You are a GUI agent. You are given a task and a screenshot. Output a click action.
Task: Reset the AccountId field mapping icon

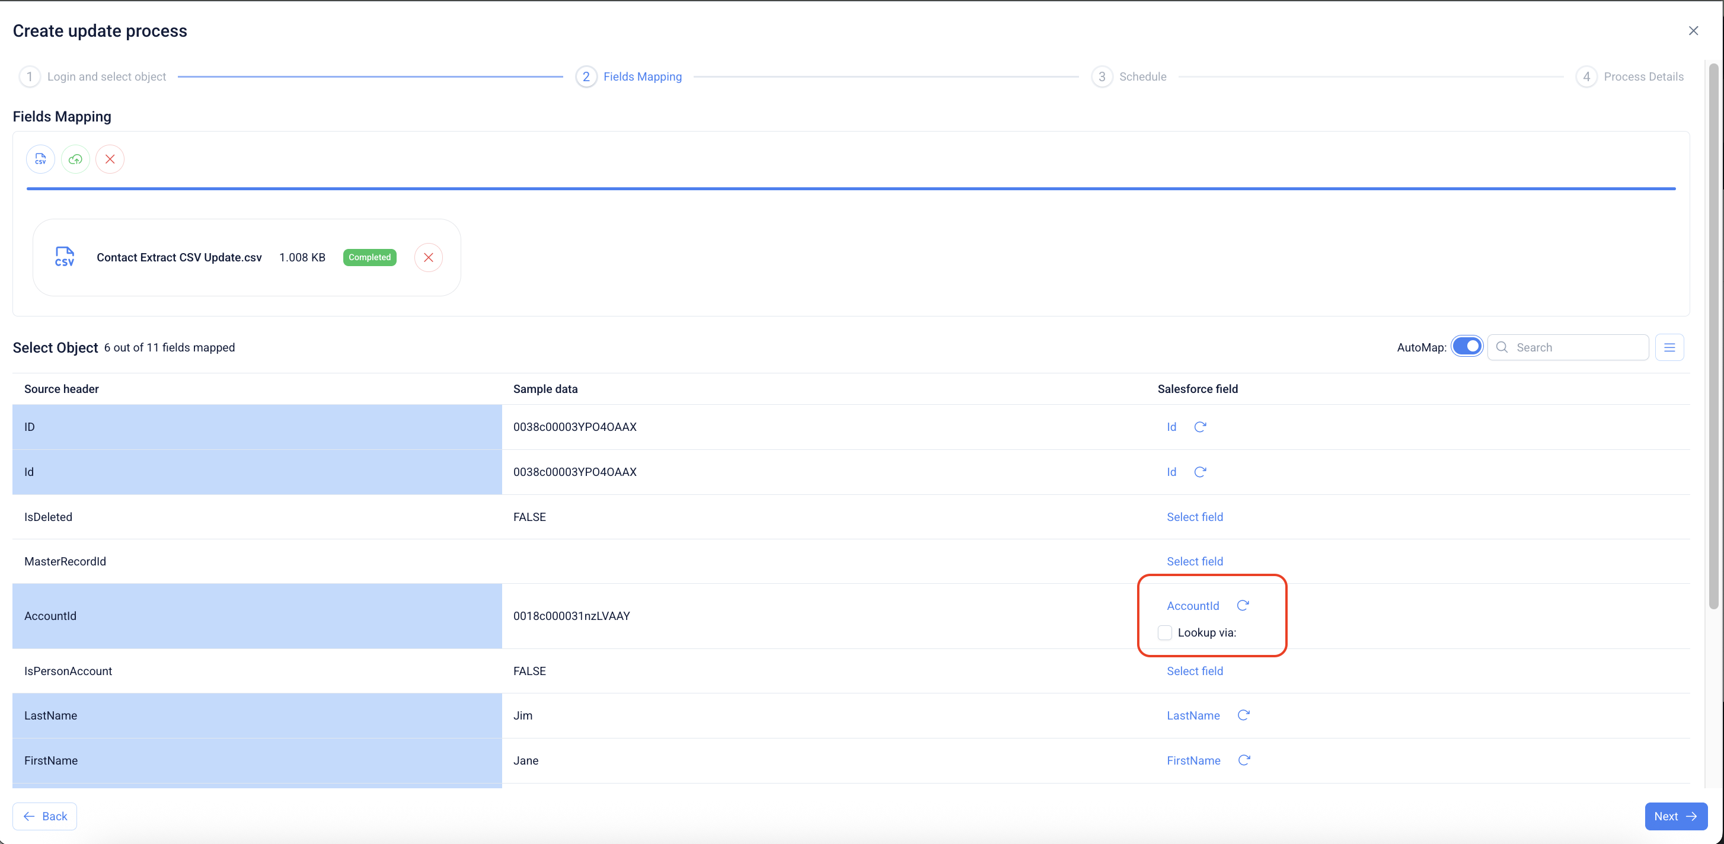(x=1243, y=606)
